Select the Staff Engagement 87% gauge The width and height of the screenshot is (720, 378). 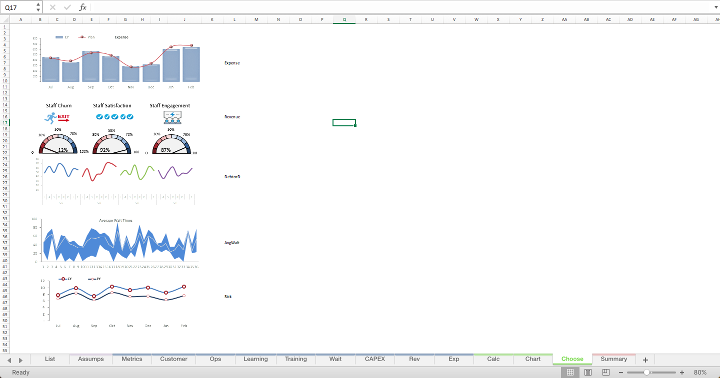171,142
